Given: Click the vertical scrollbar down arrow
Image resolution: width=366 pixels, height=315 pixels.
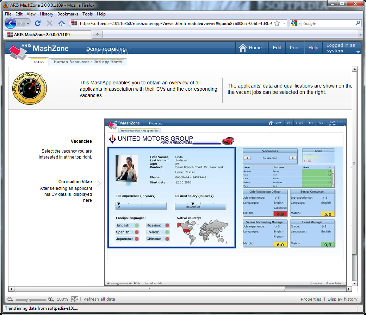Looking at the screenshot, I should tap(355, 283).
